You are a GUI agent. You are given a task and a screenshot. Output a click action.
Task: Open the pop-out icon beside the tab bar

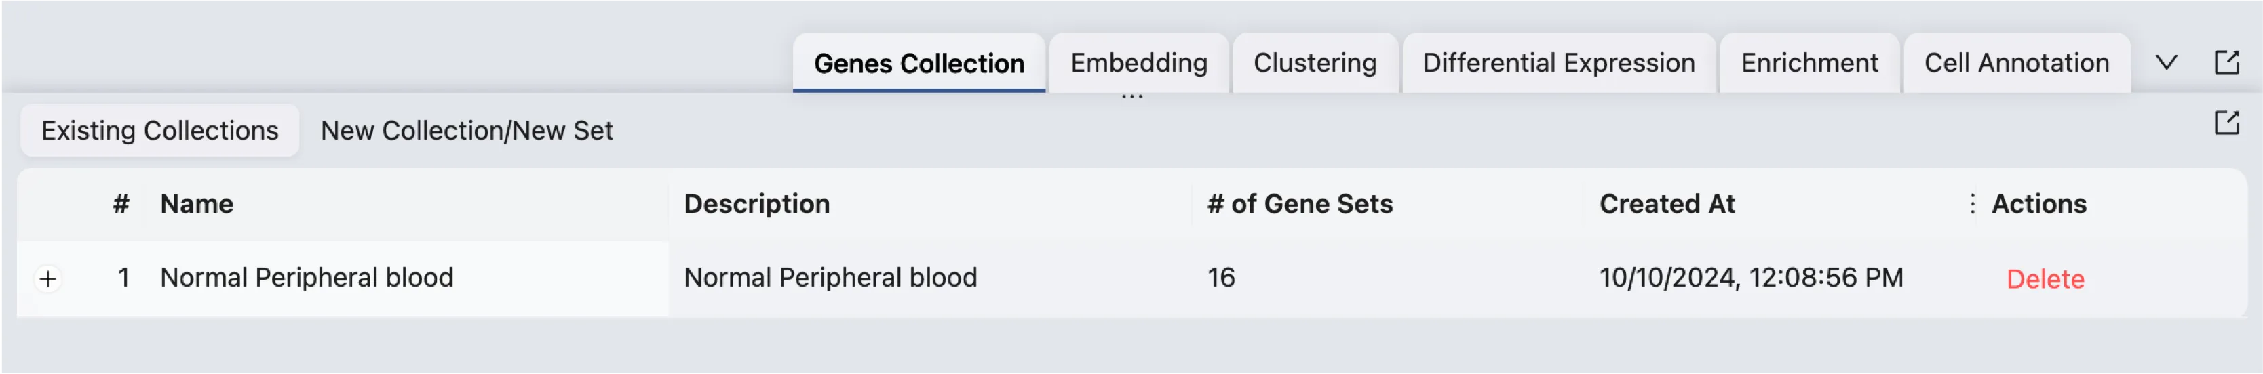tap(2226, 62)
